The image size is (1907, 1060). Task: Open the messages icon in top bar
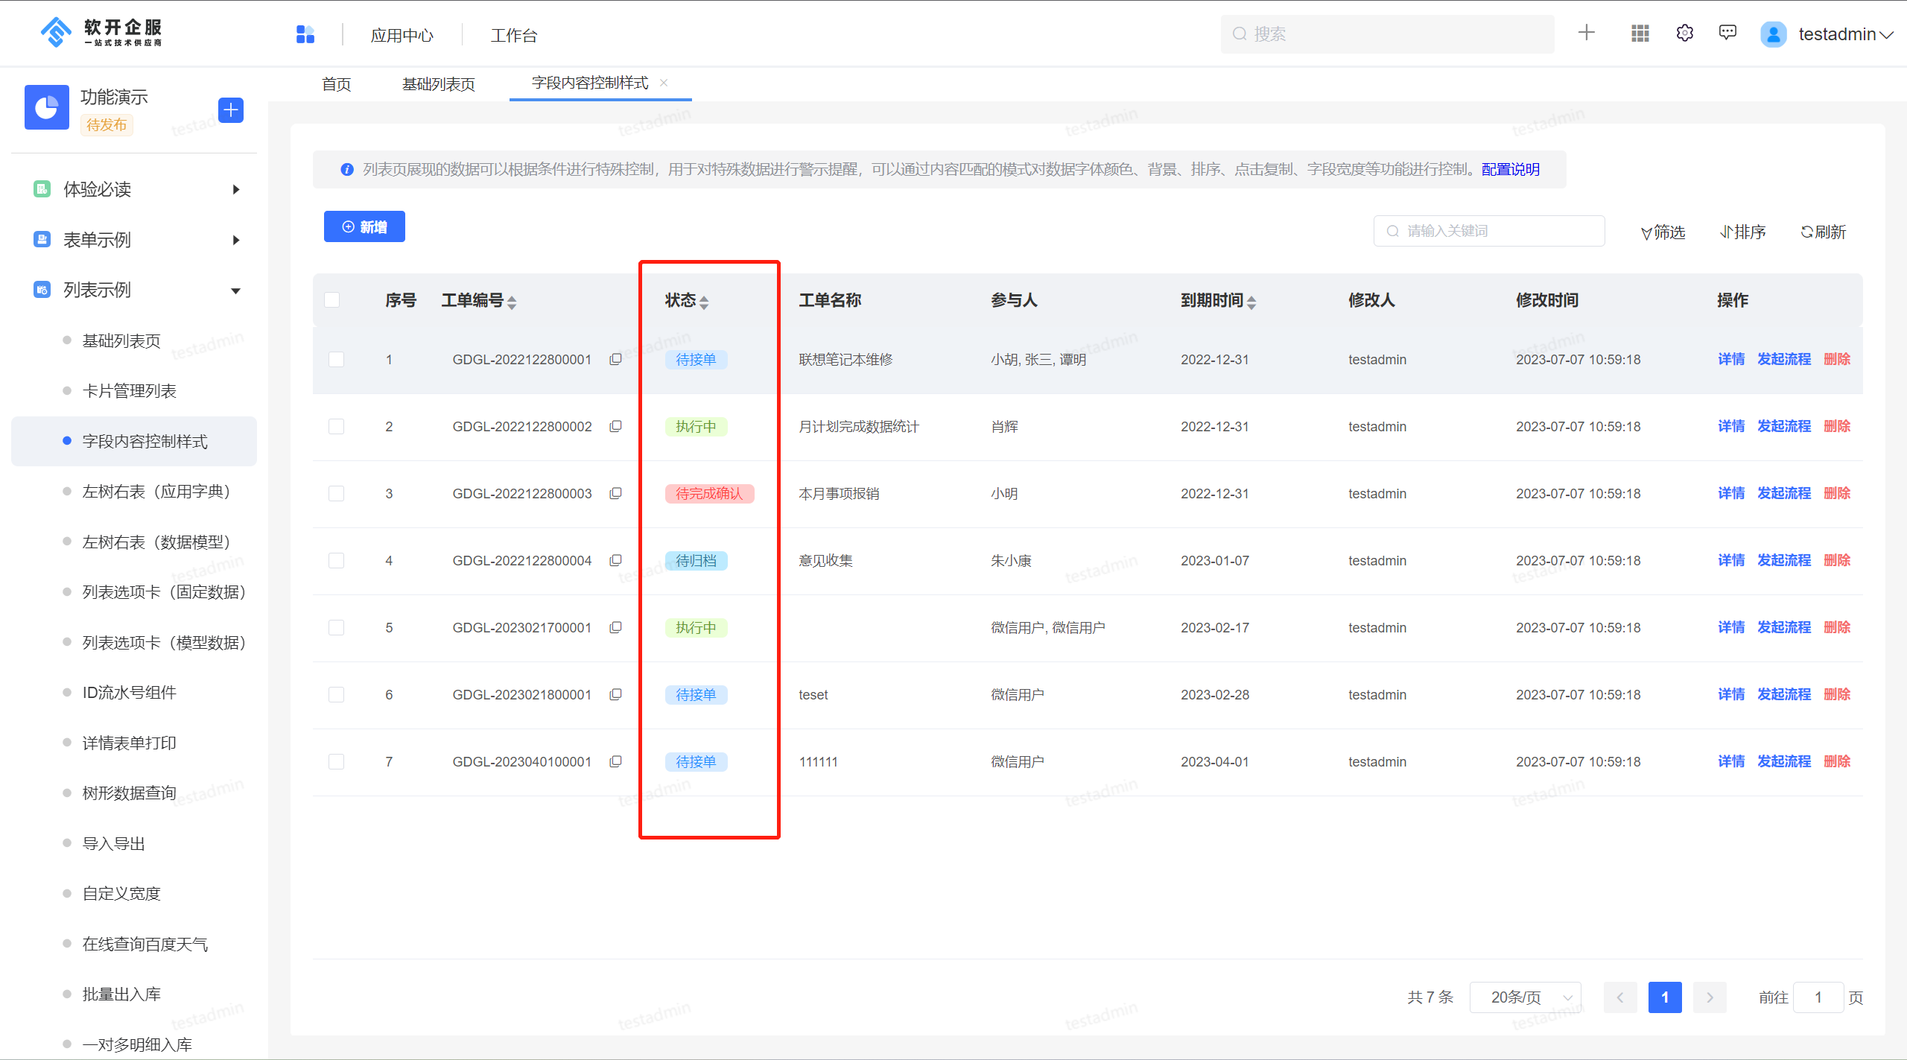click(1727, 33)
